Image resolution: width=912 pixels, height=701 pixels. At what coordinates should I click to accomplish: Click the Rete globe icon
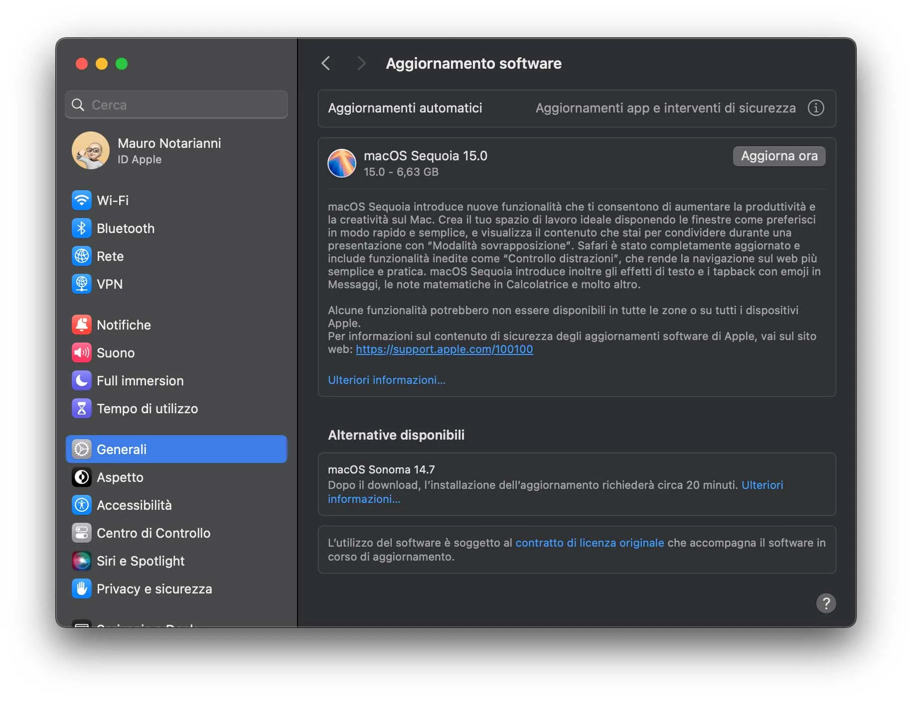(x=82, y=256)
